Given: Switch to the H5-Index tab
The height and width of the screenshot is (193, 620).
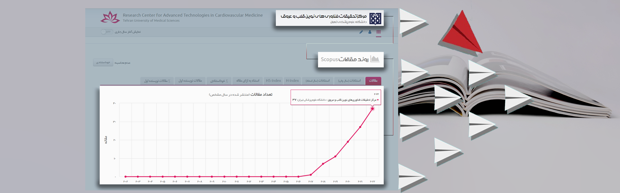Looking at the screenshot, I should point(274,81).
